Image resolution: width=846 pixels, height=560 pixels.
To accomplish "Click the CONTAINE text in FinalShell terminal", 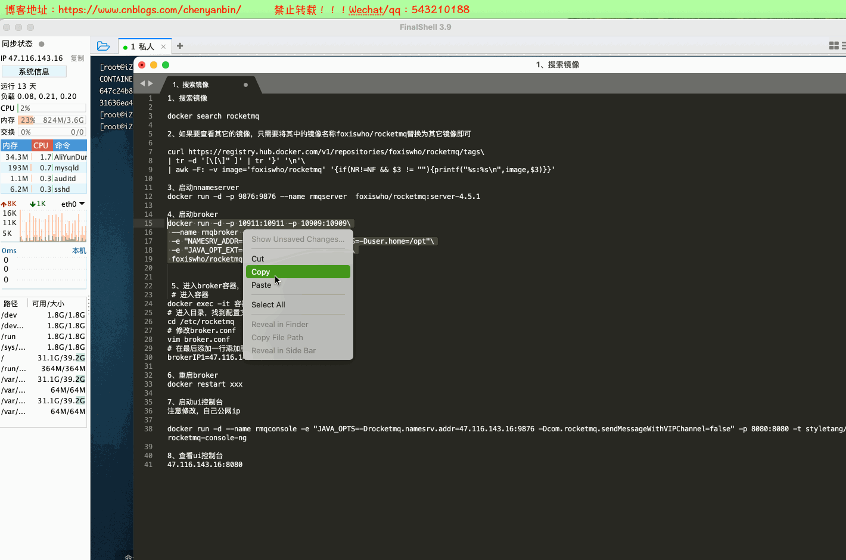I will point(116,79).
